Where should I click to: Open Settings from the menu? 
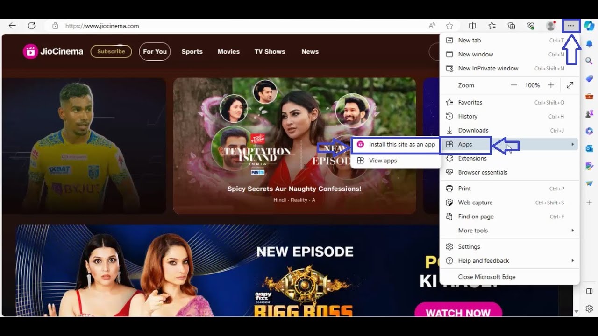(x=510, y=247)
